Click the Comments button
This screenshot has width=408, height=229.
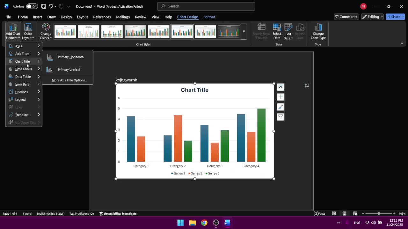(x=346, y=17)
